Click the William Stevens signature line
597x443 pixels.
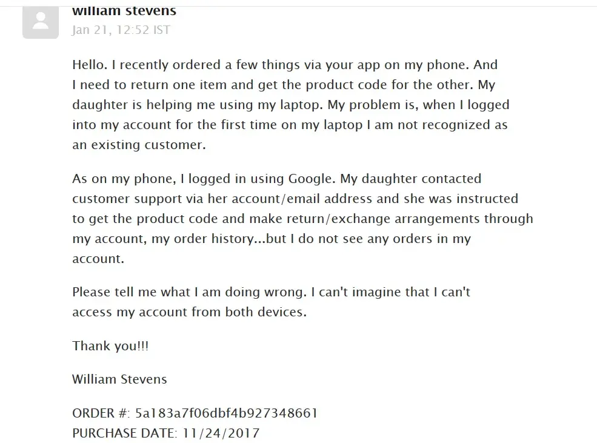click(119, 379)
